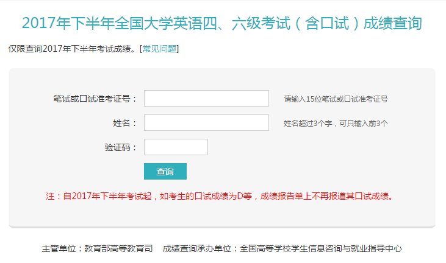This screenshot has height=263, width=446.
Task: Select the 验证码 captcha input field
Action: coord(176,147)
